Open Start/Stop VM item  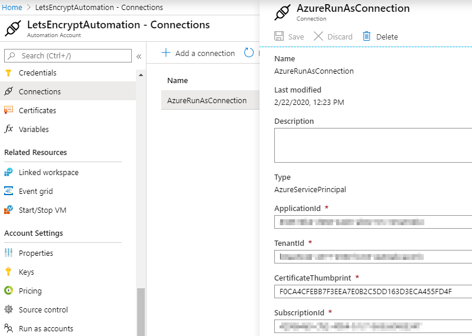pyautogui.click(x=42, y=210)
